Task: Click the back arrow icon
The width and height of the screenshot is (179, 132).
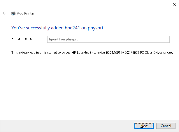Action: click(x=4, y=13)
